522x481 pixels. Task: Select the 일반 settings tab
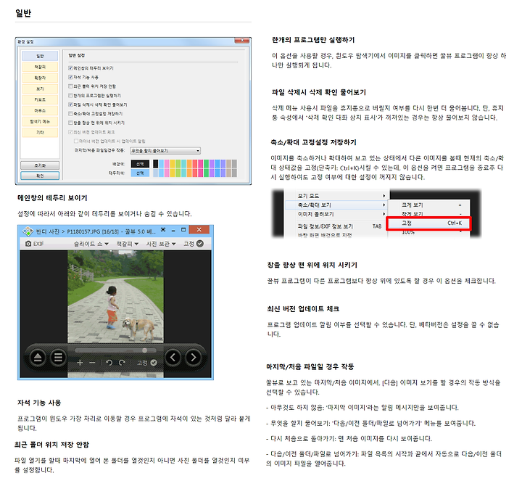[x=40, y=56]
